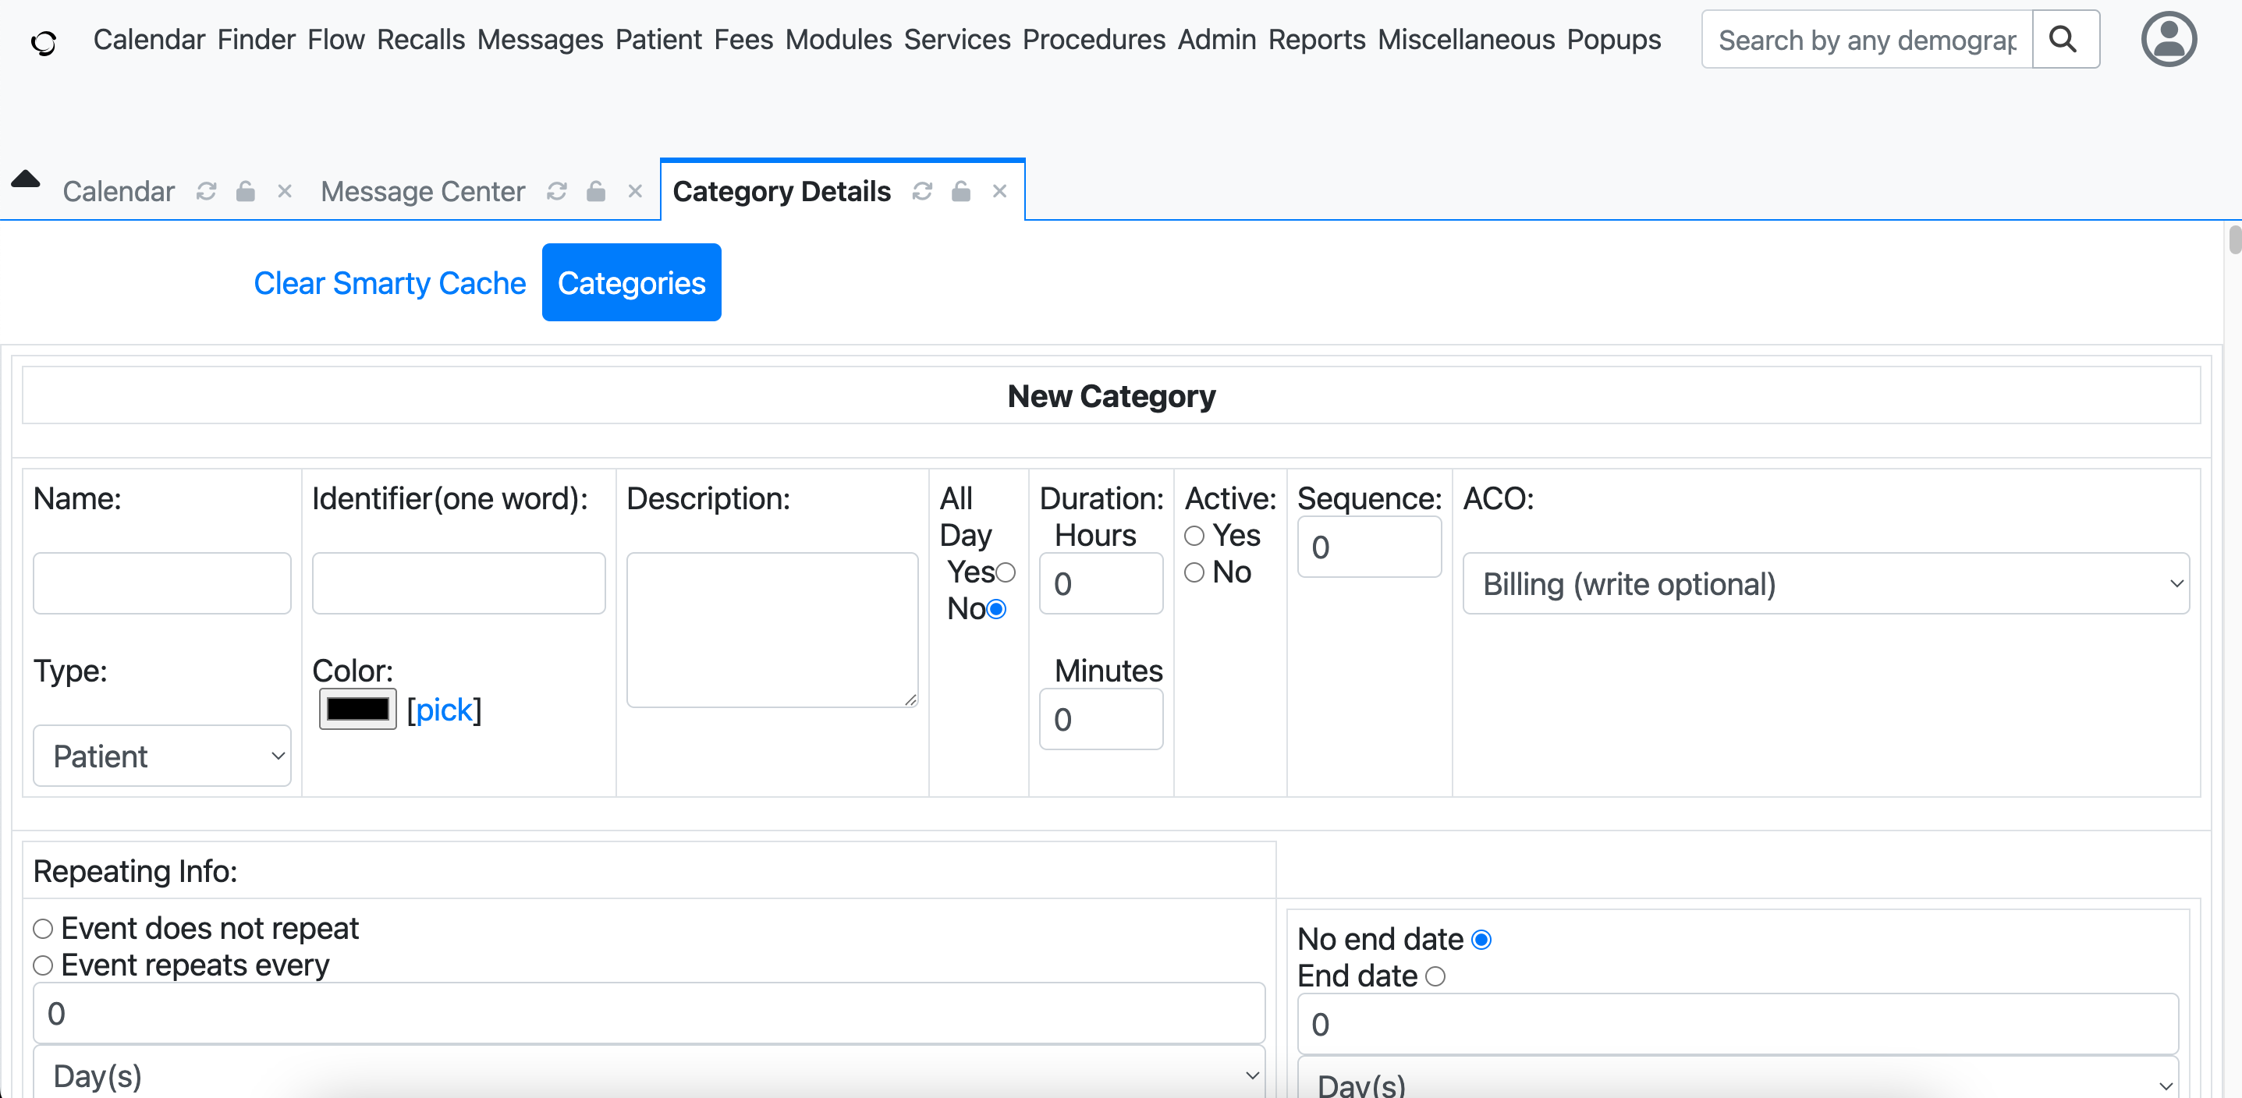2242x1098 pixels.
Task: Close the Message Center tab
Action: (634, 191)
